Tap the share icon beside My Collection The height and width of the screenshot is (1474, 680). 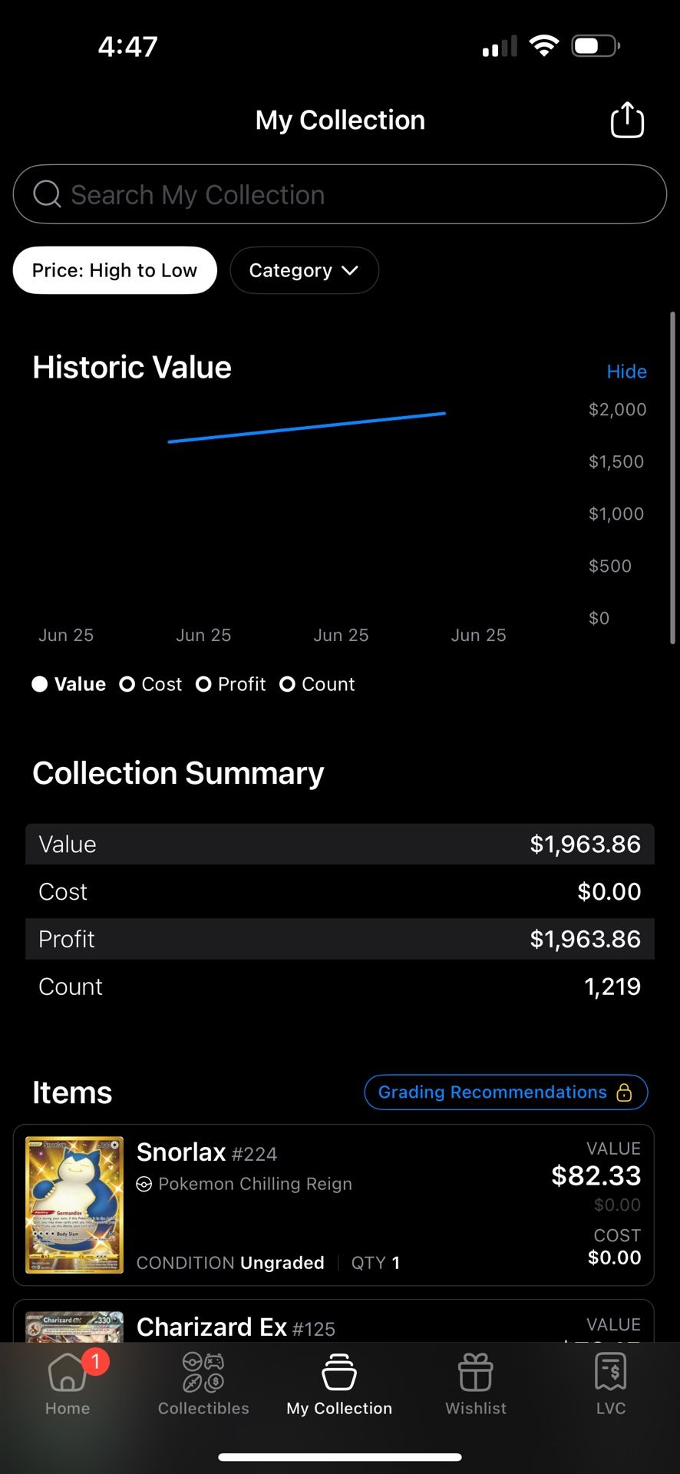tap(627, 120)
